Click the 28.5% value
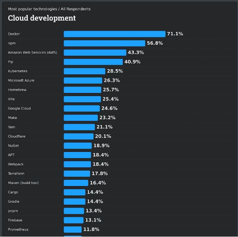The width and height of the screenshot is (238, 237). click(x=115, y=71)
